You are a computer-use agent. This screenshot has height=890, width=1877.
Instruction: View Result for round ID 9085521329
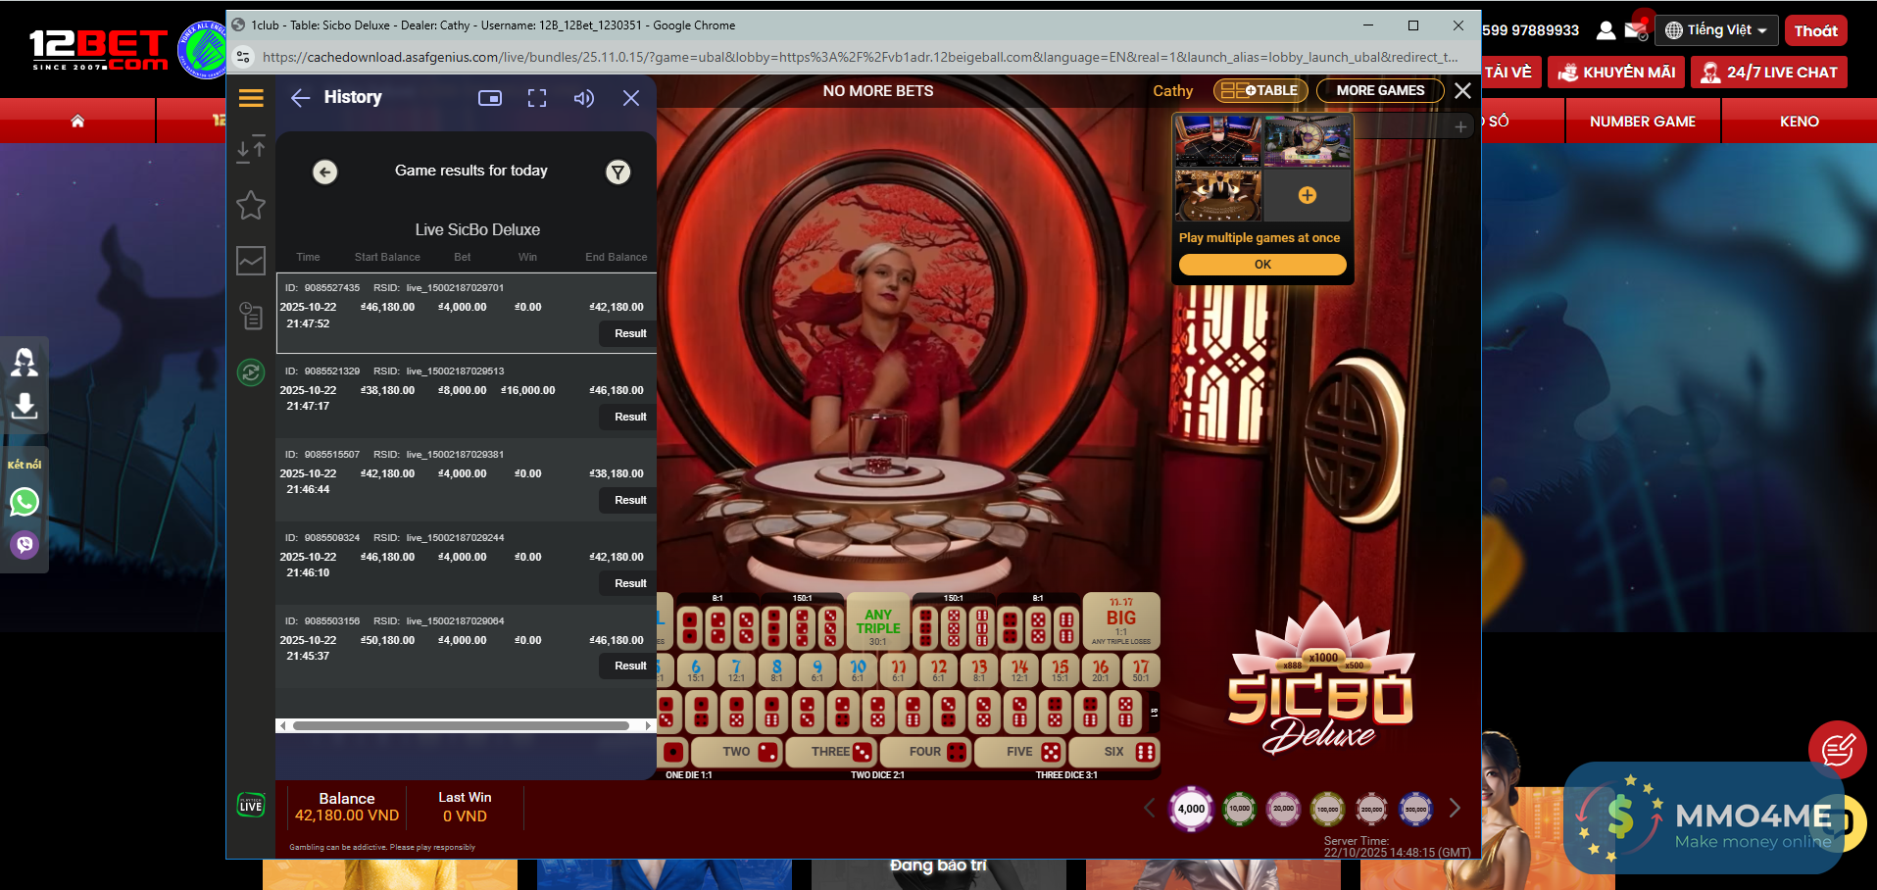(630, 417)
